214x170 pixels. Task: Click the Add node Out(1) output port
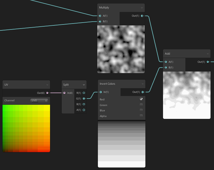pyautogui.click(x=208, y=62)
